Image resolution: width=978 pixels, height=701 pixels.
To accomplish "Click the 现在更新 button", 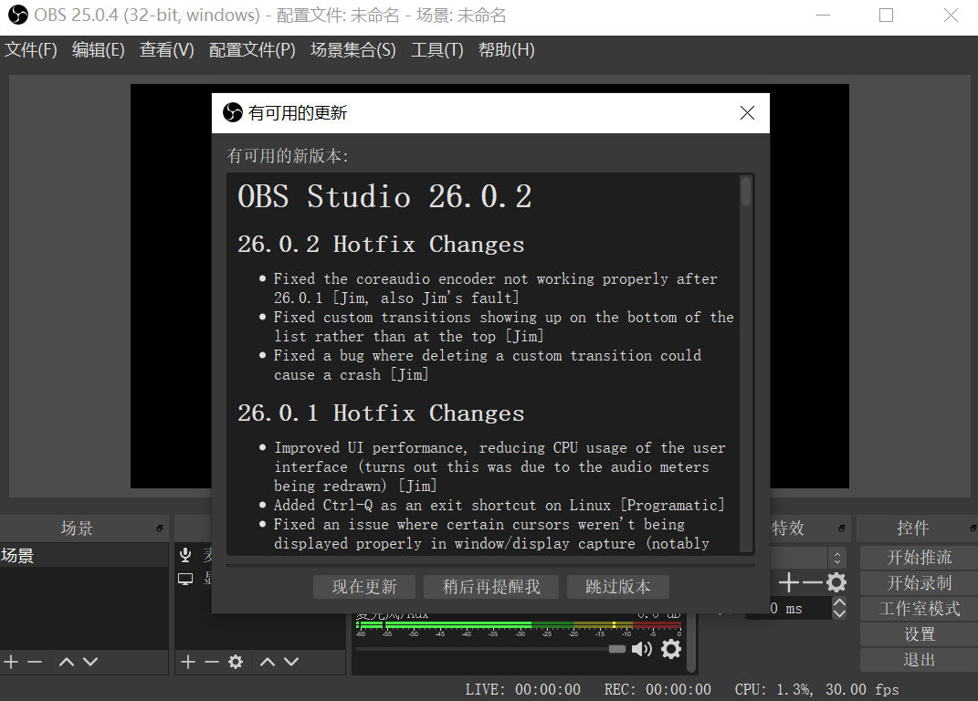I will (x=364, y=587).
